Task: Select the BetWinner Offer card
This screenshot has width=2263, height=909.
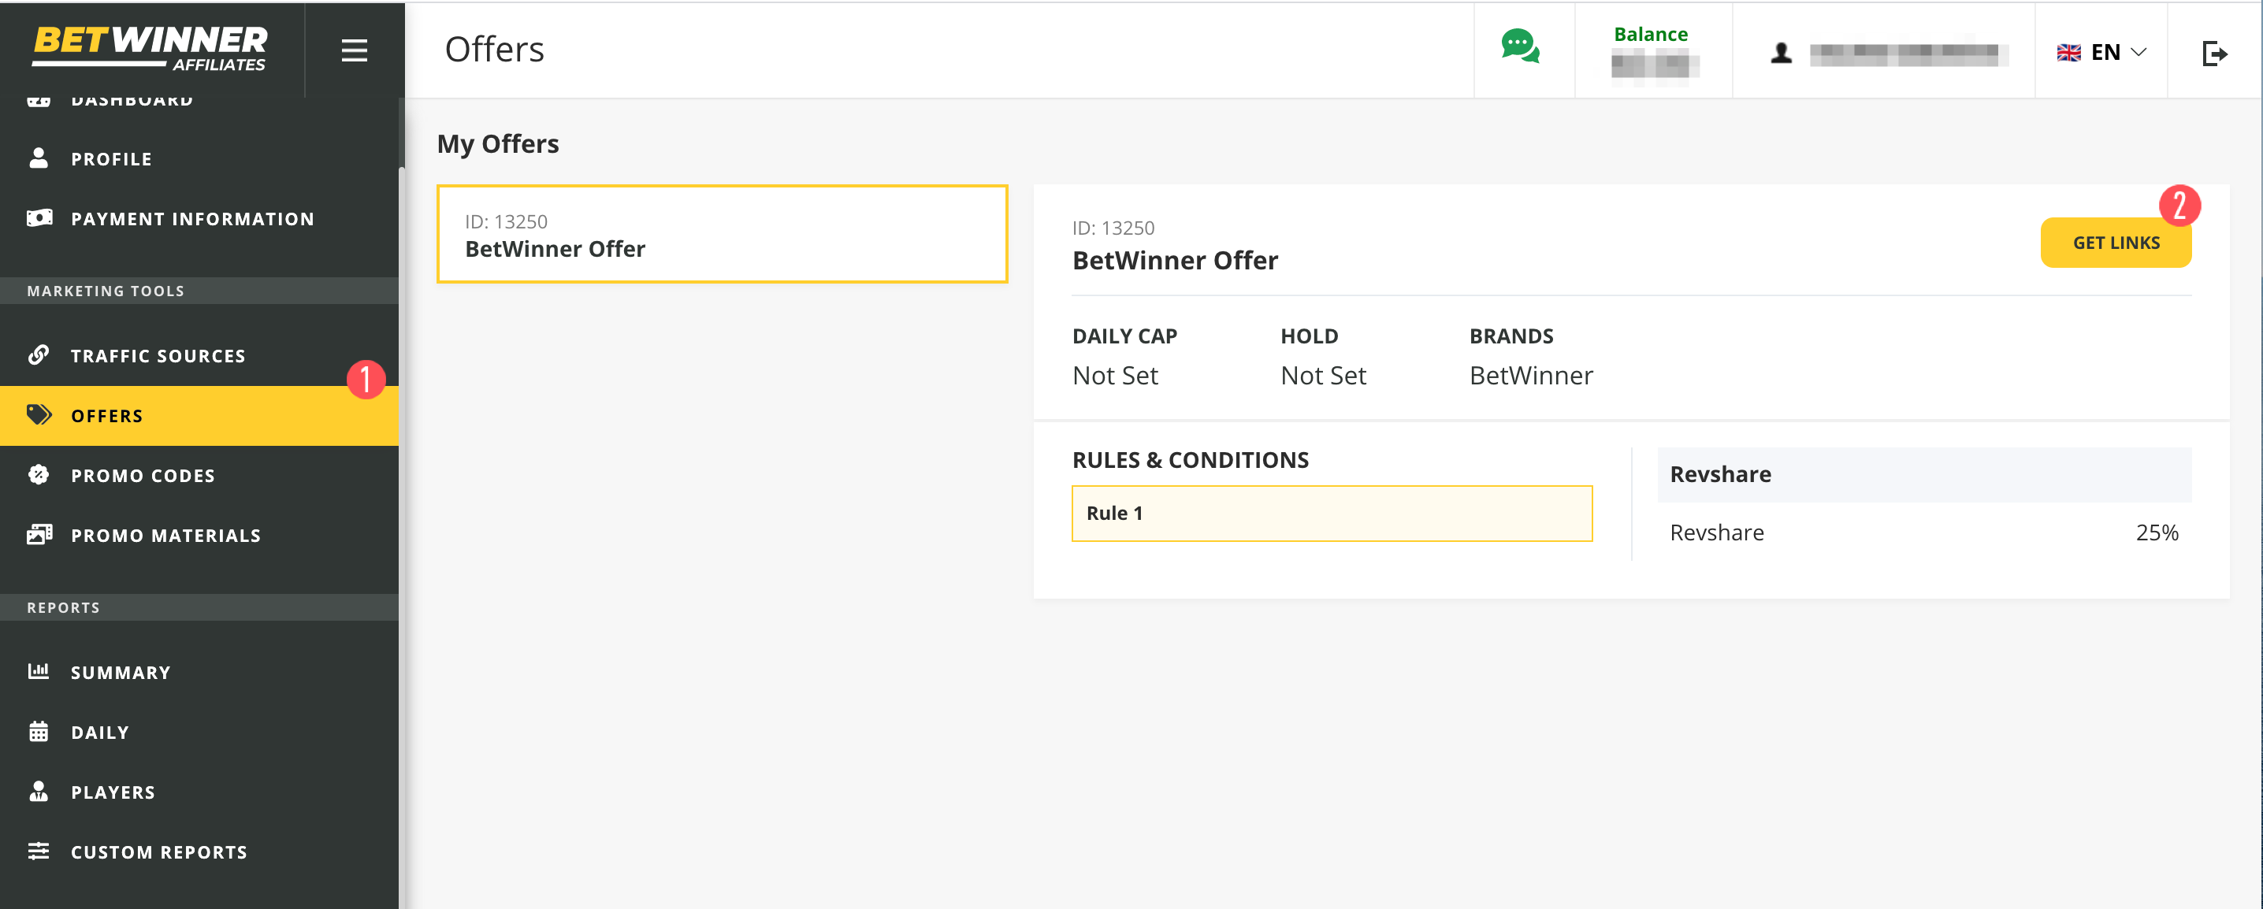Action: (x=721, y=235)
